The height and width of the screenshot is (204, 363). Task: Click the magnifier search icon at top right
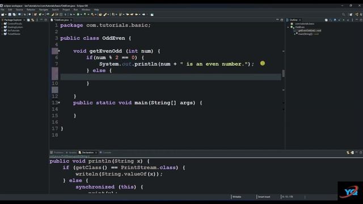click(x=344, y=14)
